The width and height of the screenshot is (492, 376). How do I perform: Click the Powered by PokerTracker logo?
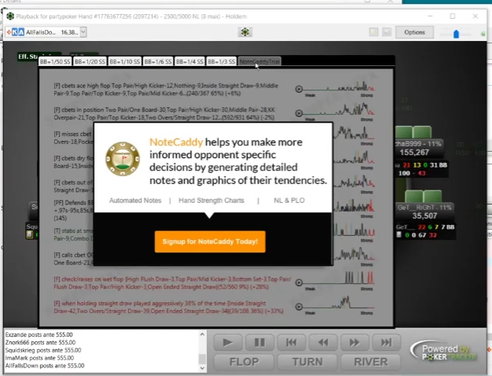click(x=445, y=352)
